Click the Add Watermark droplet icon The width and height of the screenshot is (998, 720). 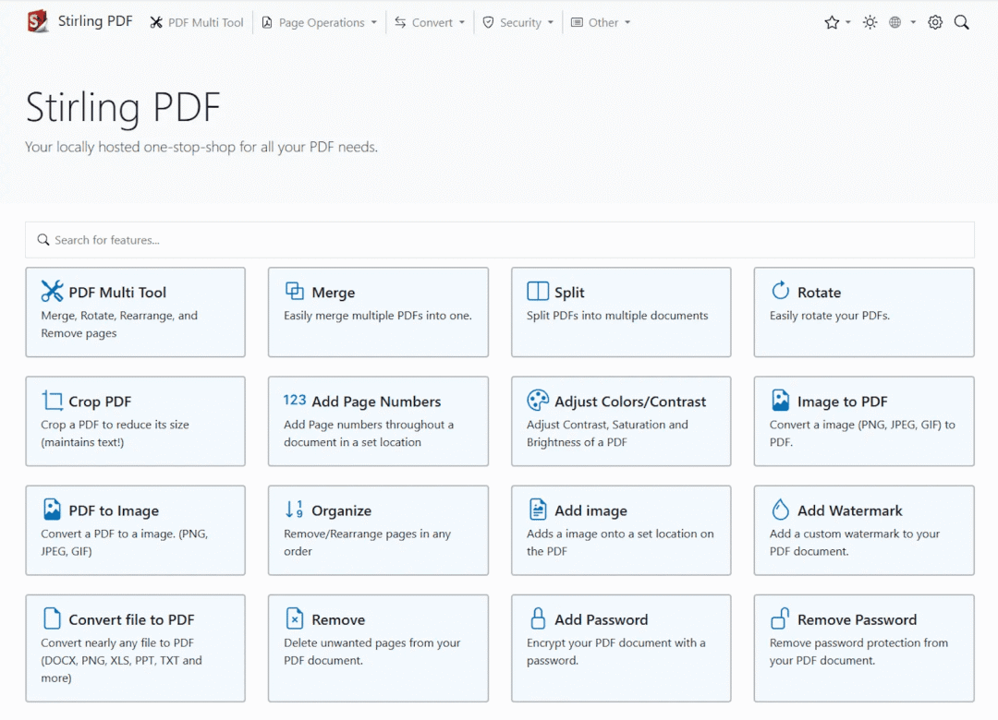(x=780, y=510)
